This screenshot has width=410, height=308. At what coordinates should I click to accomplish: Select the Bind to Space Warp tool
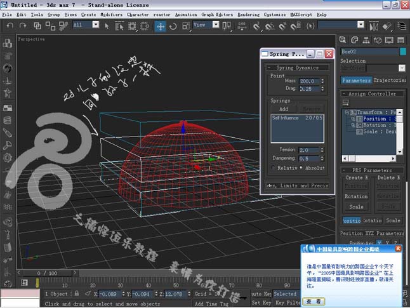tap(63, 25)
